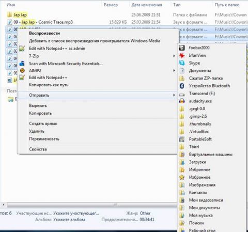Screen dimensions: 248x232
Task: Click the genre value 'Other'
Action: 145,213
